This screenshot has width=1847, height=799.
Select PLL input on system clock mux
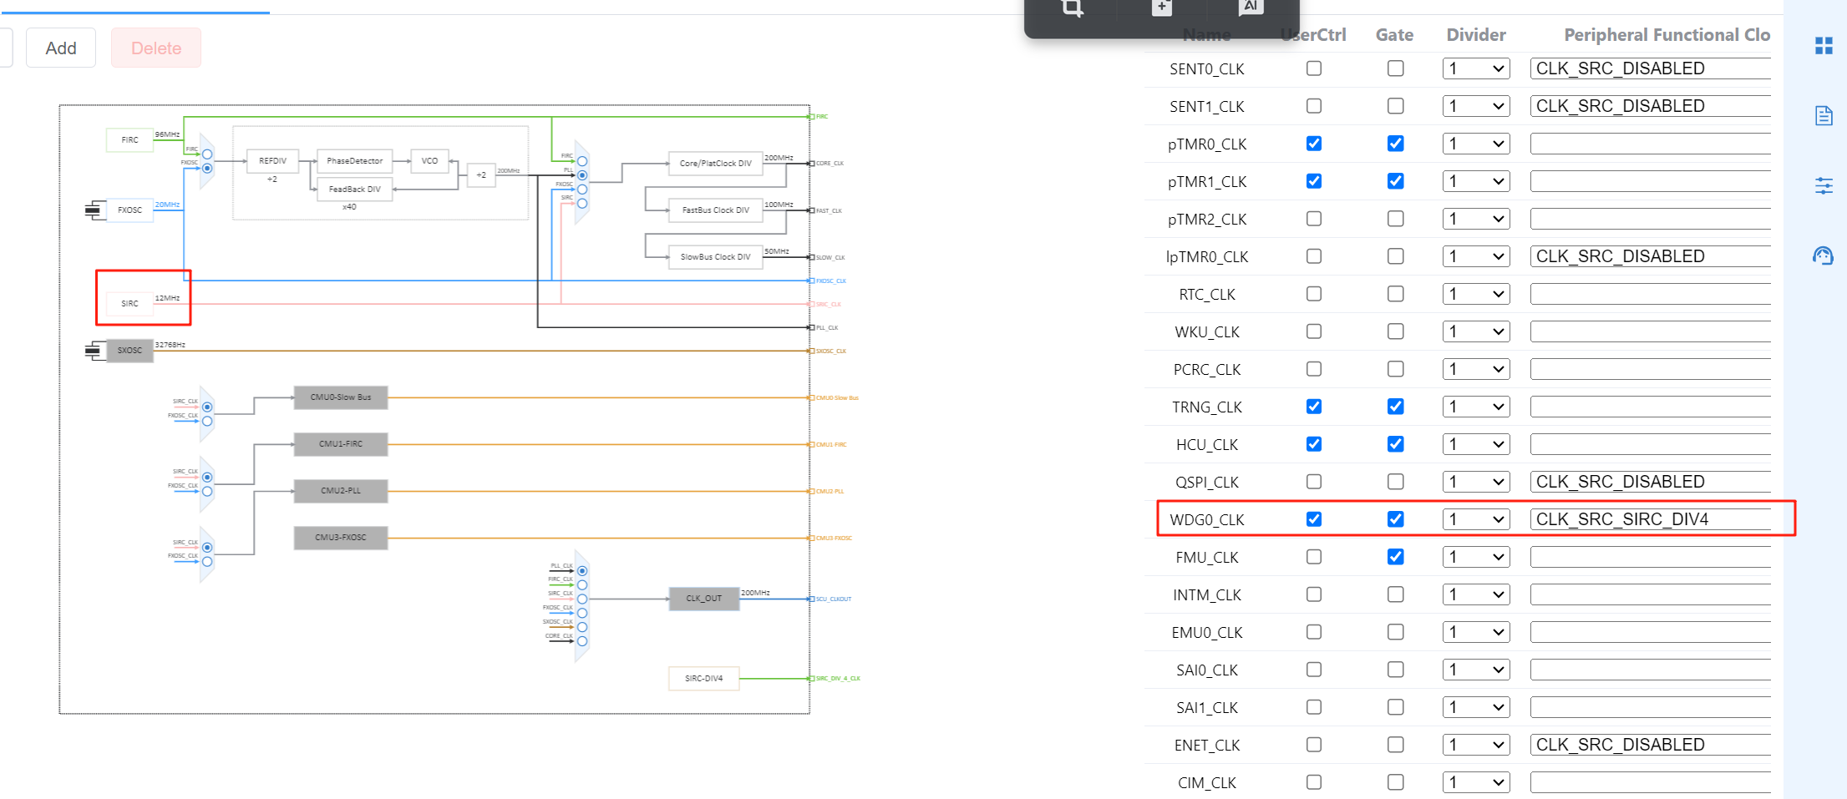tap(582, 175)
